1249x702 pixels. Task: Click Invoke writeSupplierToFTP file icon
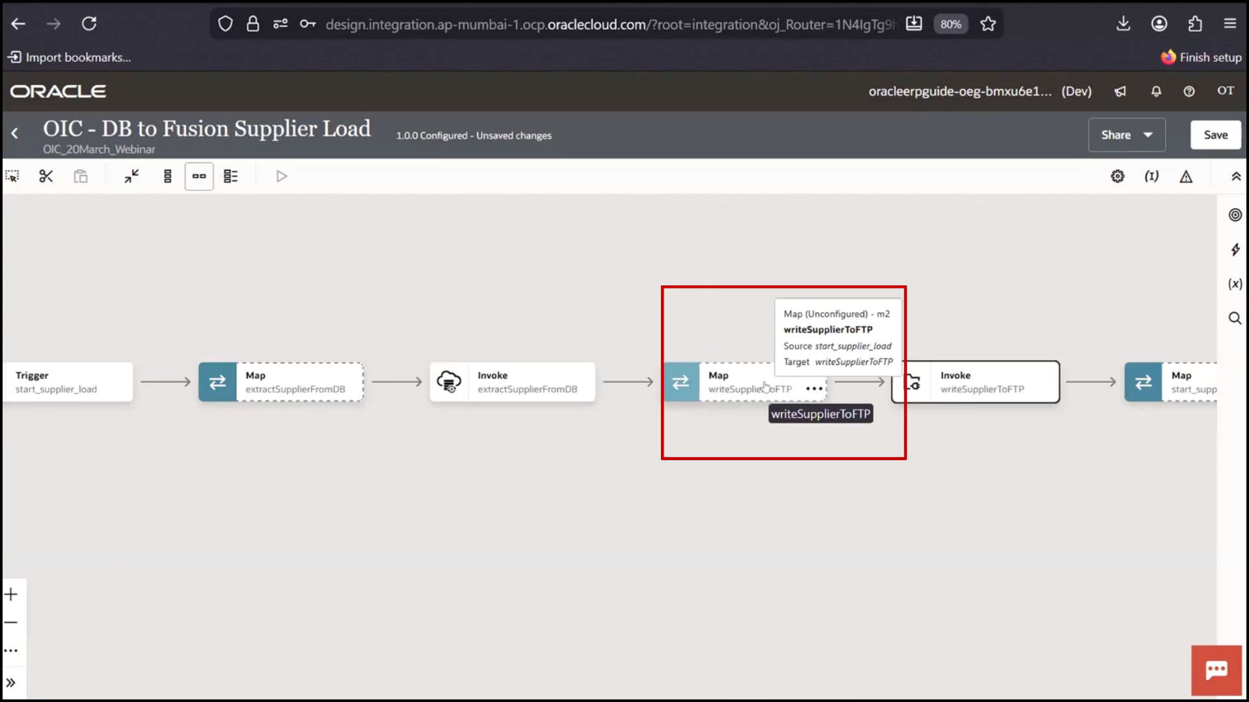tap(913, 383)
